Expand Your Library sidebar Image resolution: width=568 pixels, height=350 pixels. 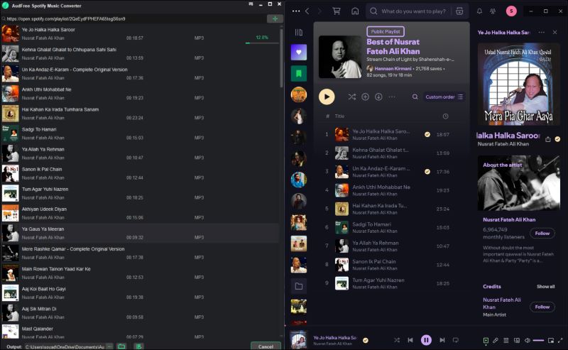coord(298,33)
